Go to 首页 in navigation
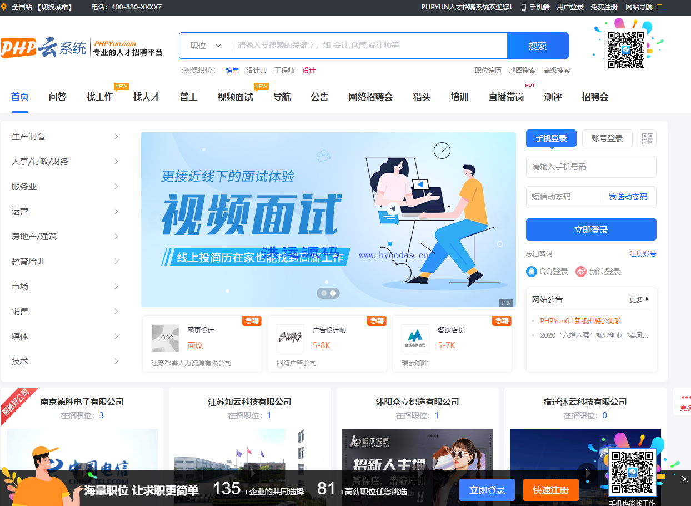 [x=20, y=97]
